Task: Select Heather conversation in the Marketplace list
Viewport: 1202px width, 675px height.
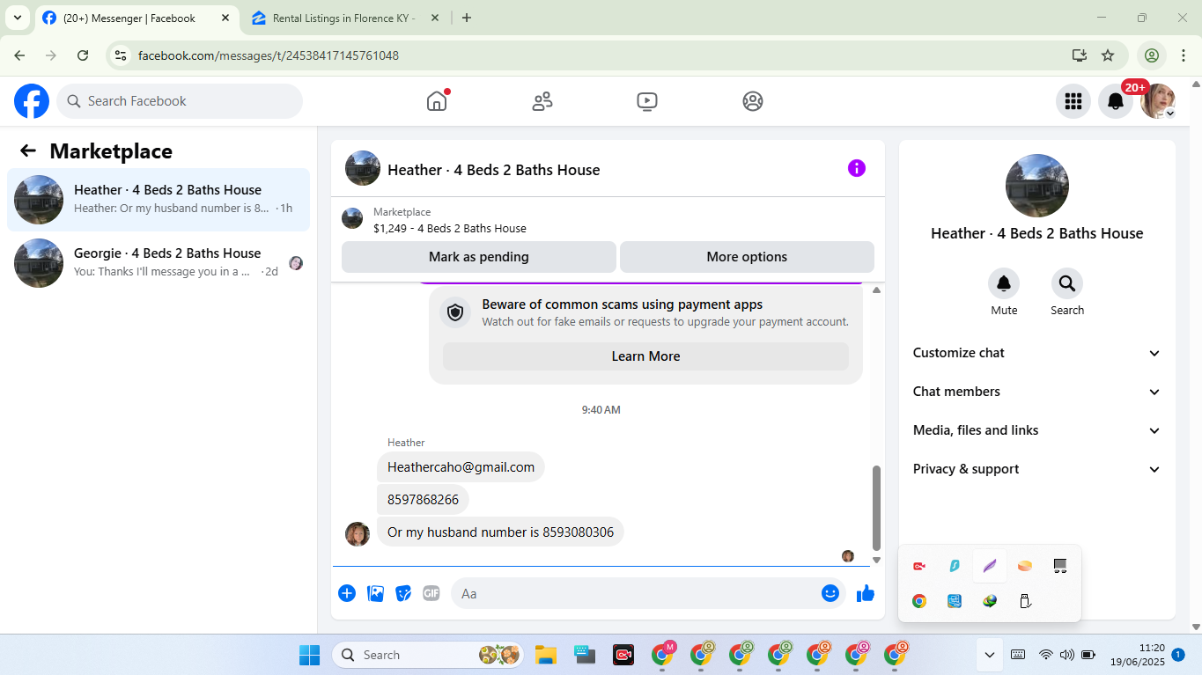Action: (x=159, y=200)
